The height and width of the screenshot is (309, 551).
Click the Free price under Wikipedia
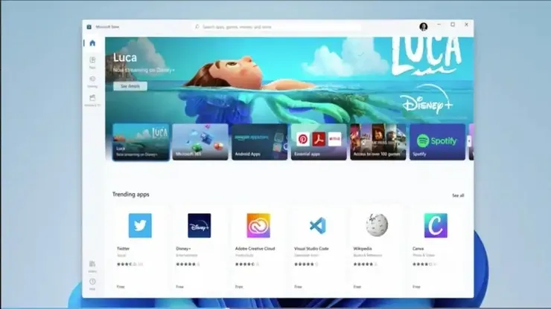click(357, 287)
